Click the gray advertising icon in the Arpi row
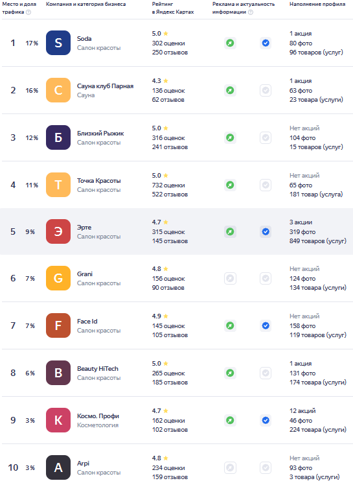The height and width of the screenshot is (483, 353). [230, 467]
